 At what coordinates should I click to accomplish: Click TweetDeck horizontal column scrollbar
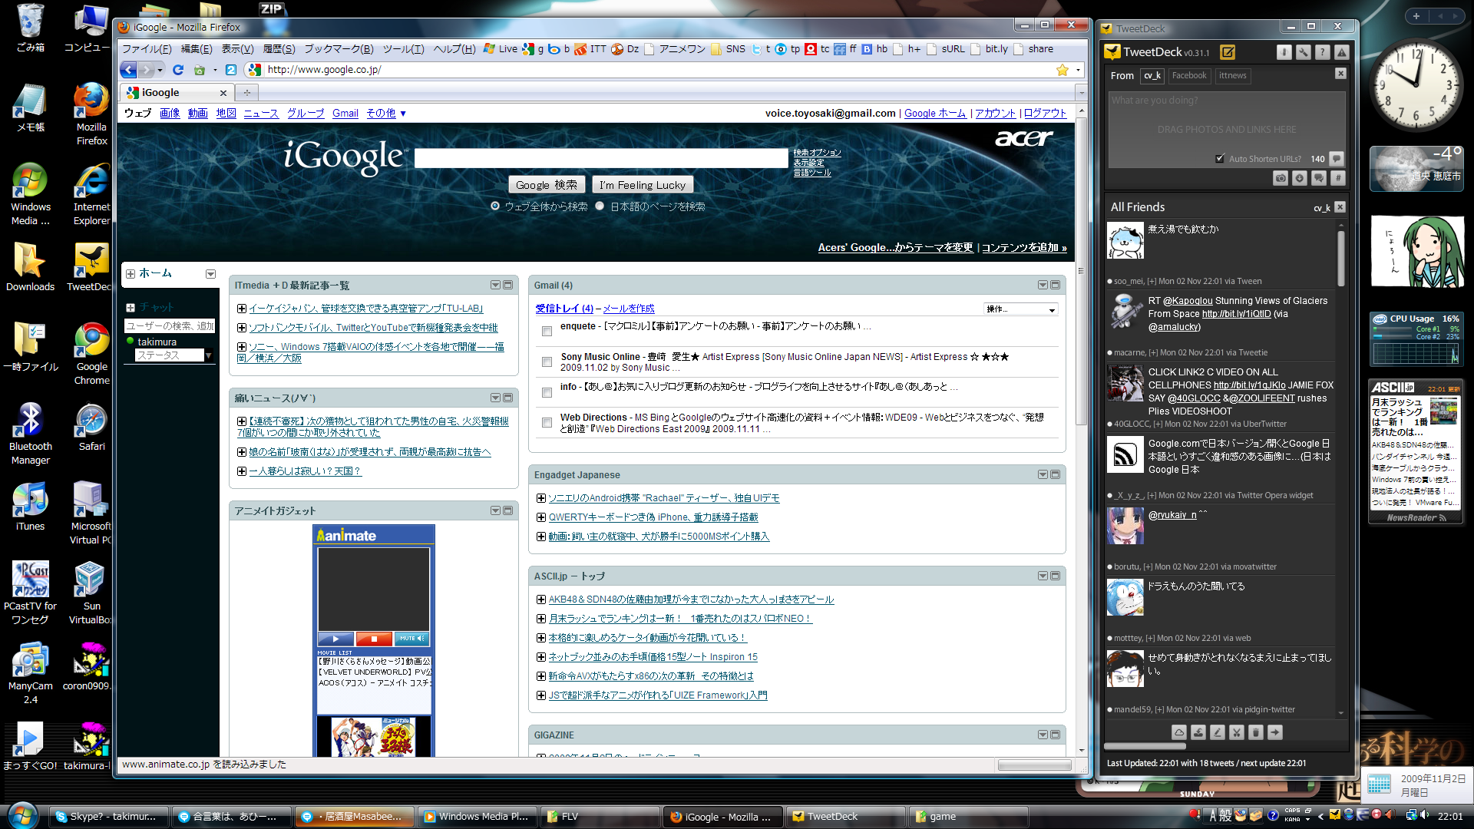coord(1145,745)
